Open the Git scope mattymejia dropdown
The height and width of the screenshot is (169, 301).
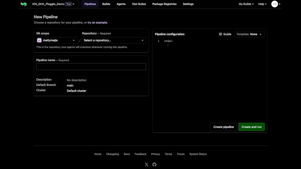(x=57, y=40)
